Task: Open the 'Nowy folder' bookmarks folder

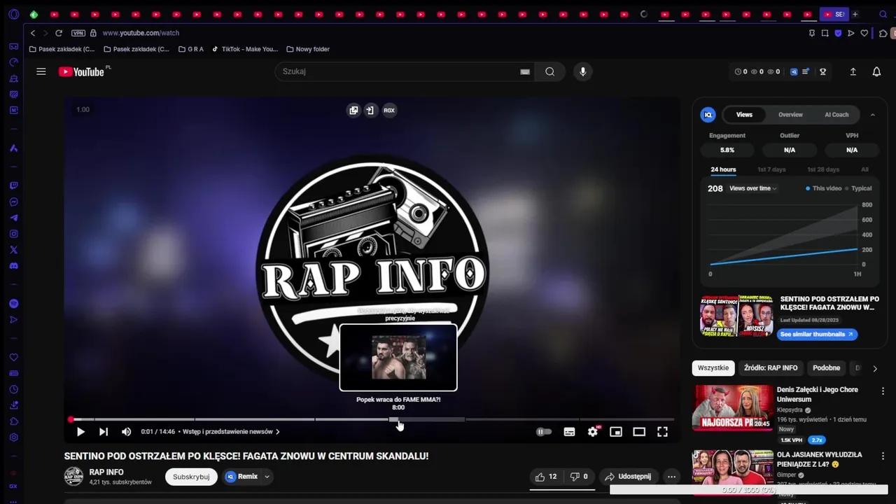Action: tap(308, 49)
